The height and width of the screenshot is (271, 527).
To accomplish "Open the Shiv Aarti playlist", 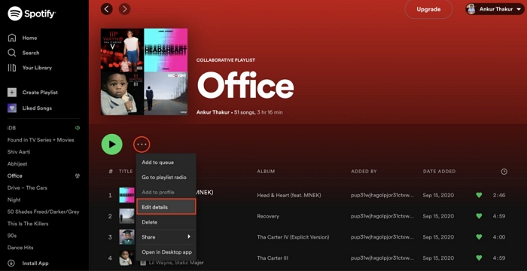I will point(19,152).
